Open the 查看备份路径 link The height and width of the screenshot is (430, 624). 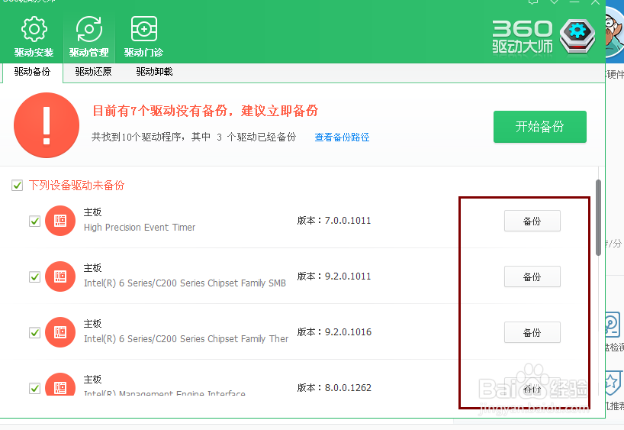(342, 137)
